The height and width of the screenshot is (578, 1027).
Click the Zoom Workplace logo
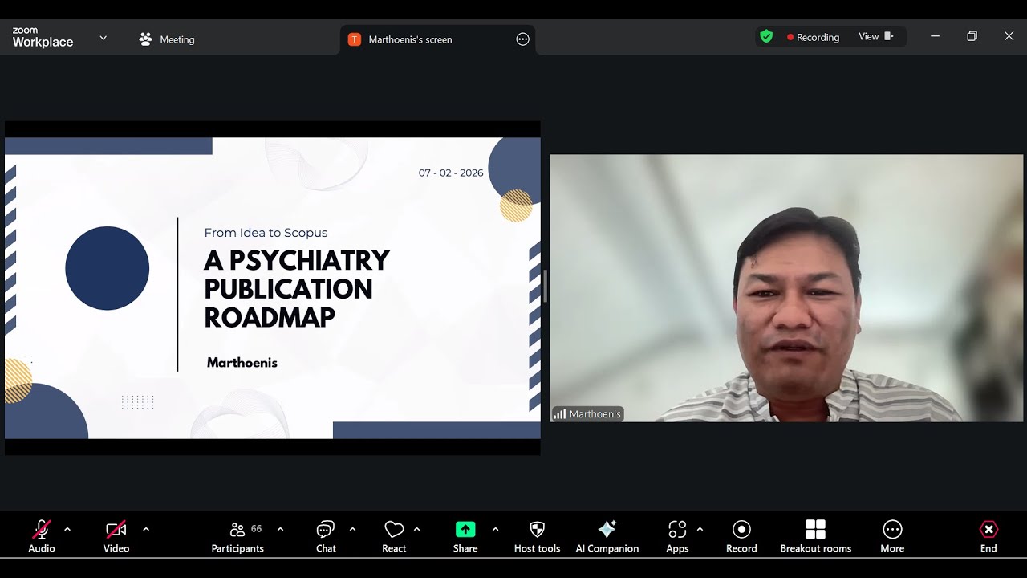(x=43, y=37)
